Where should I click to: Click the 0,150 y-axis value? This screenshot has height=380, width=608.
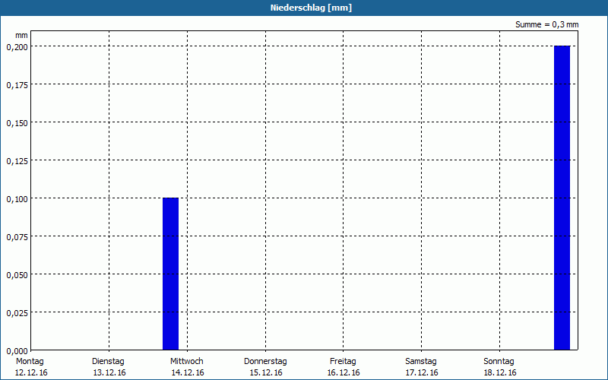click(17, 123)
